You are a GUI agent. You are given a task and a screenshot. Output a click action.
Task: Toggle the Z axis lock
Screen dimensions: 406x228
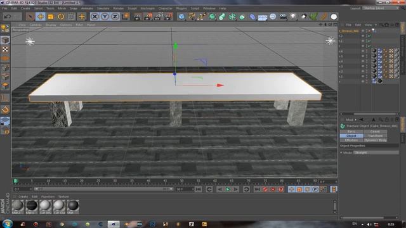[x=115, y=17]
